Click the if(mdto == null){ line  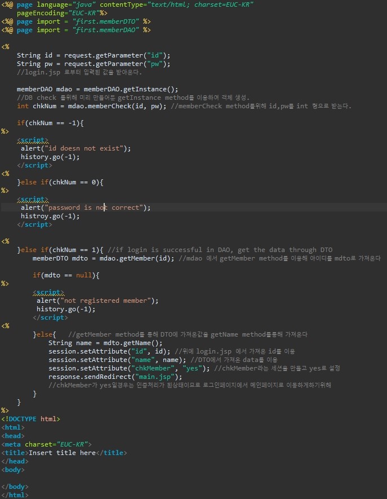click(x=66, y=275)
